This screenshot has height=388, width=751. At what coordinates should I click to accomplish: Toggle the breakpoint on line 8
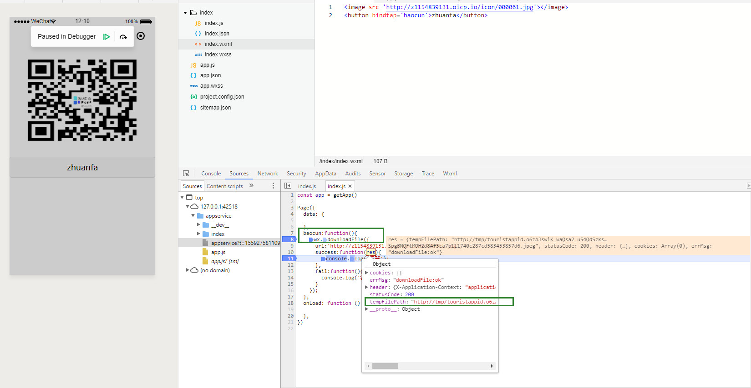(289, 239)
